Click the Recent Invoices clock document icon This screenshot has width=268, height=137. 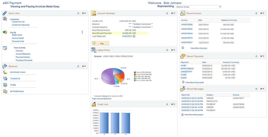click(183, 13)
